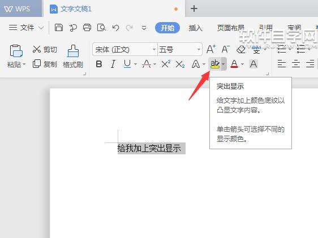Click the save document icon

point(59,27)
